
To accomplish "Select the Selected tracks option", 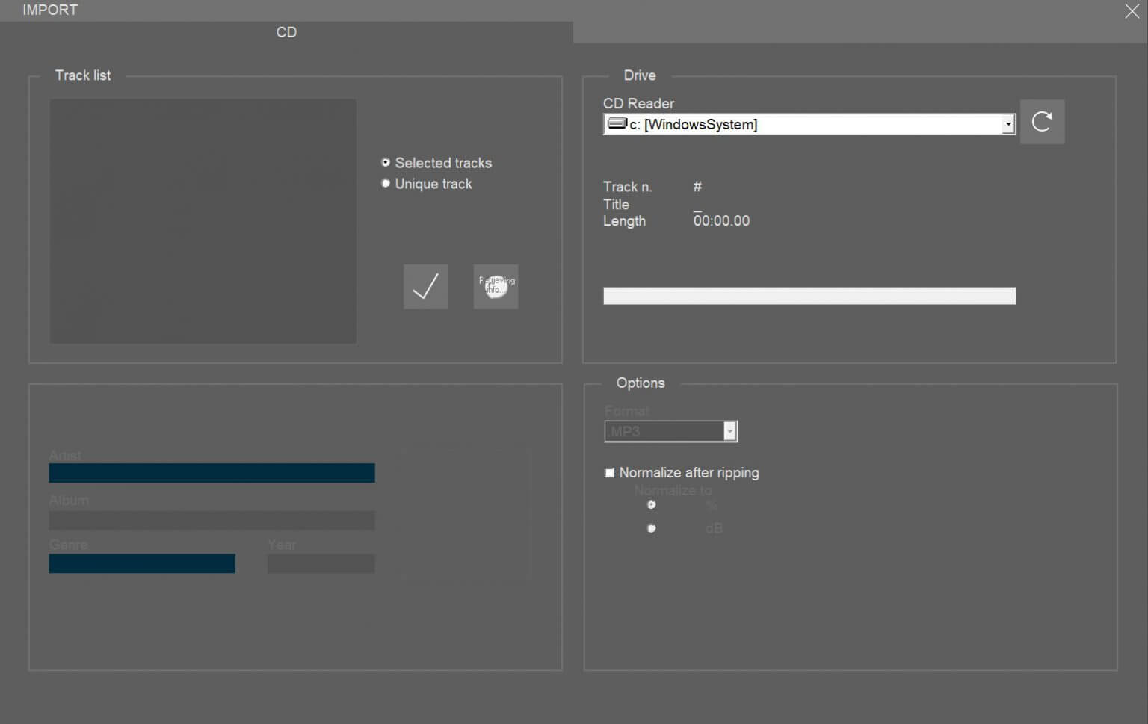I will coord(386,162).
